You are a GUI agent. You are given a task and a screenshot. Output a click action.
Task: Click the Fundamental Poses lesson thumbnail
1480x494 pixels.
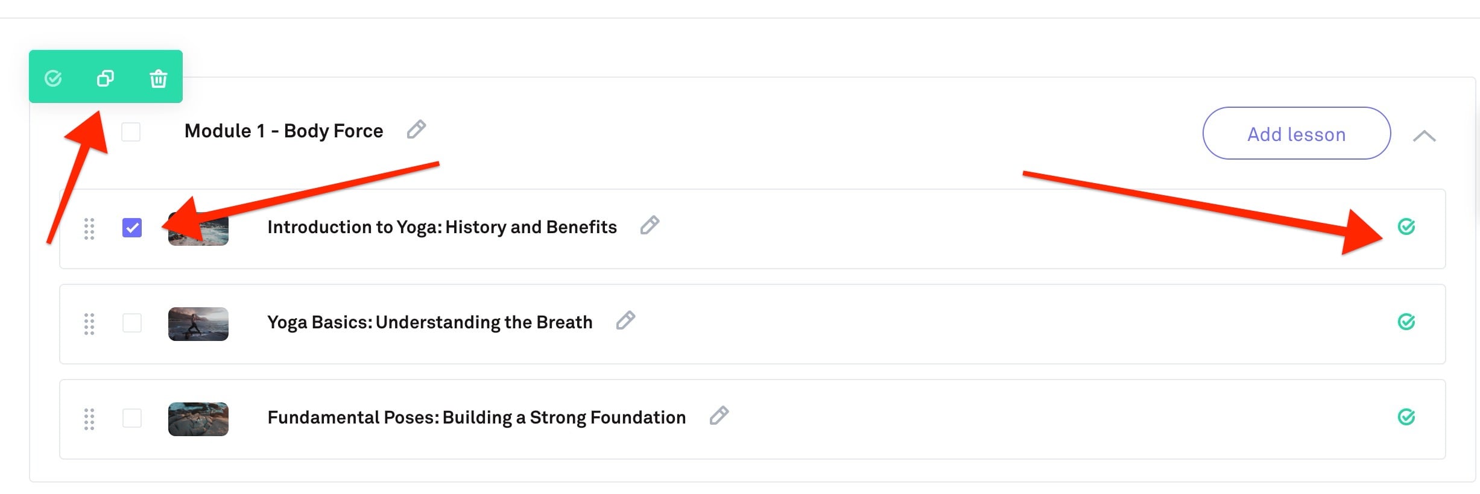tap(198, 419)
